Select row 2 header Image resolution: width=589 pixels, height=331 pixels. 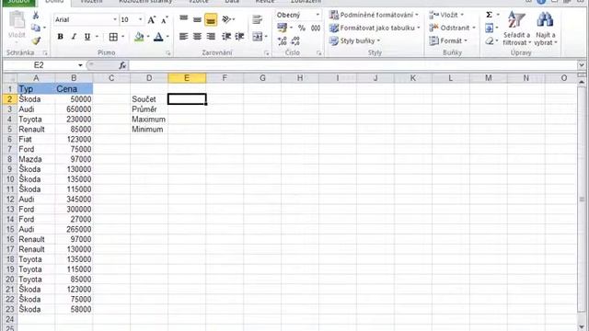[x=10, y=99]
